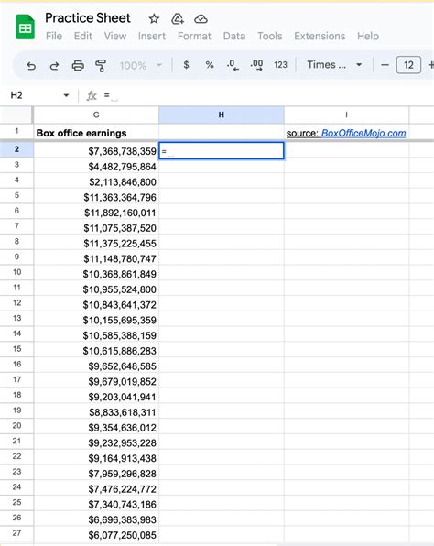Select cell with $10,368,861,849

pos(96,274)
